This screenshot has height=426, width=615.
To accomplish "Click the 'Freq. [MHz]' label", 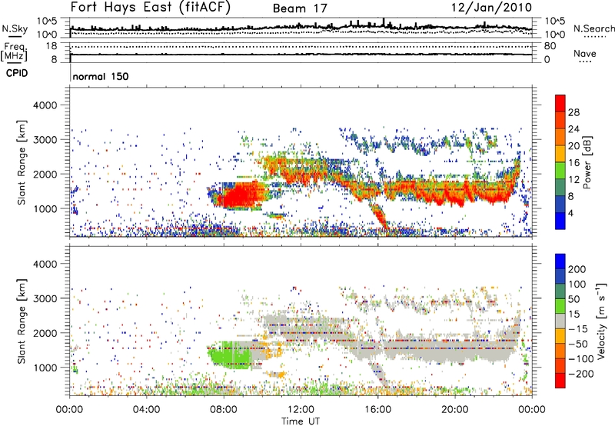I will pos(14,52).
